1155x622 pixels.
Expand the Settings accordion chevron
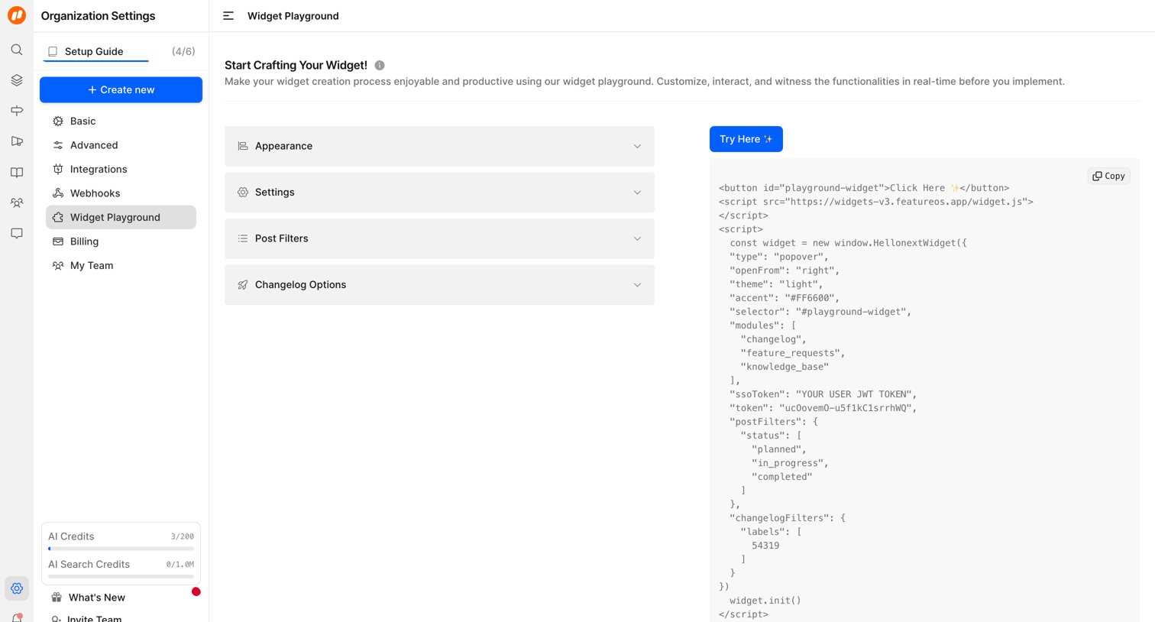[x=637, y=193]
